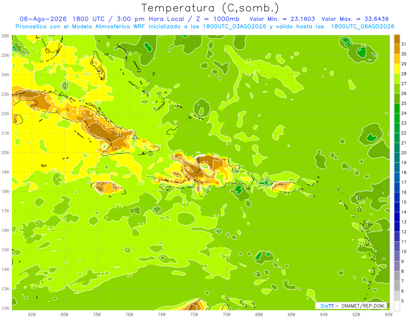Click the 78W longitude axis label
The width and height of the screenshot is (413, 319).
coord(97,314)
